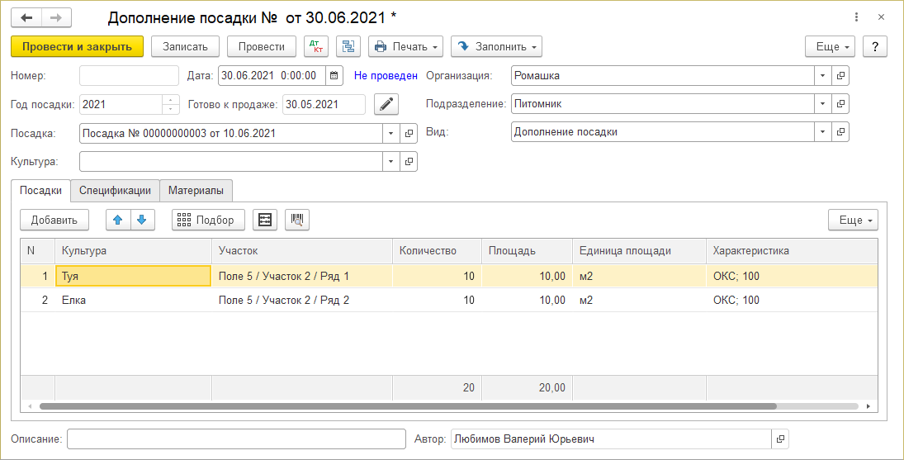Open the document structure icon
The height and width of the screenshot is (460, 904).
click(x=348, y=47)
